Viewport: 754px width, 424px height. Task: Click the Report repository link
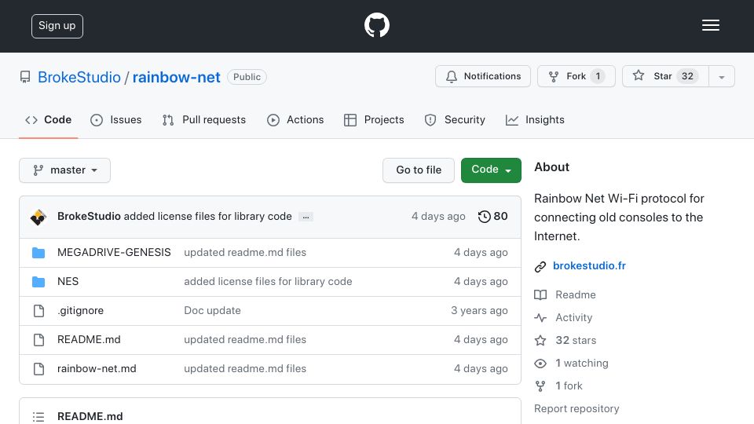(x=576, y=408)
